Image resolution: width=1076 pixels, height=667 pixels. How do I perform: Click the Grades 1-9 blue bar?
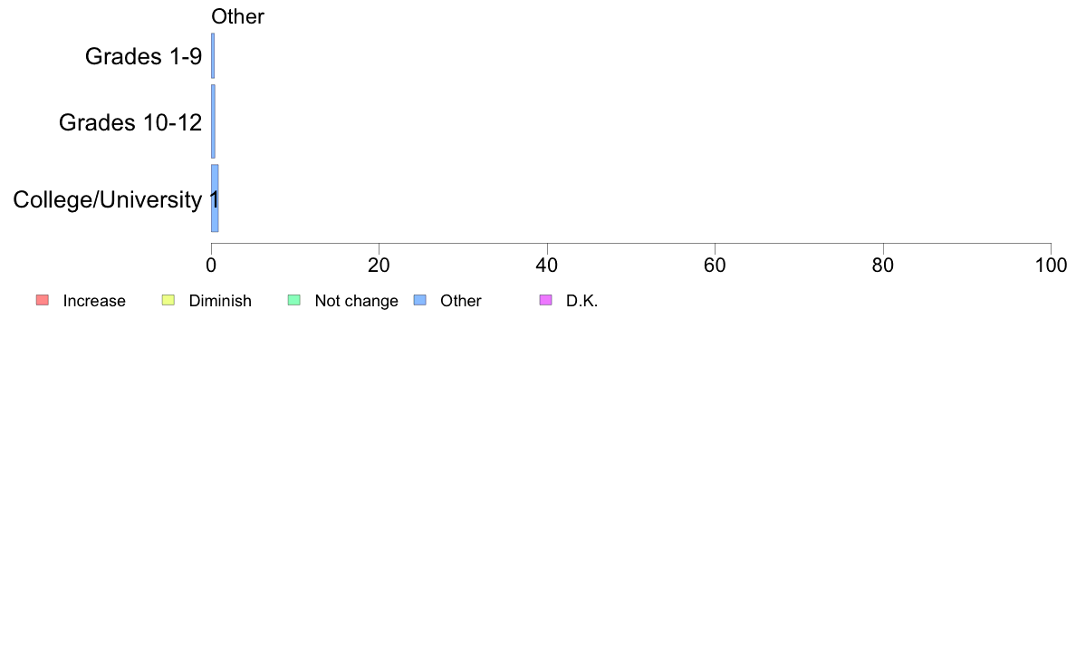[213, 55]
